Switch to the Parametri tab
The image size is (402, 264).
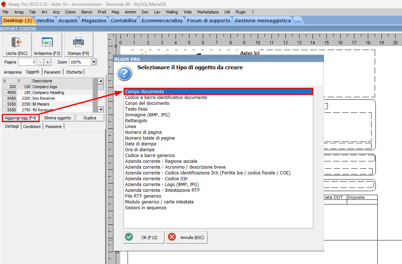[52, 72]
